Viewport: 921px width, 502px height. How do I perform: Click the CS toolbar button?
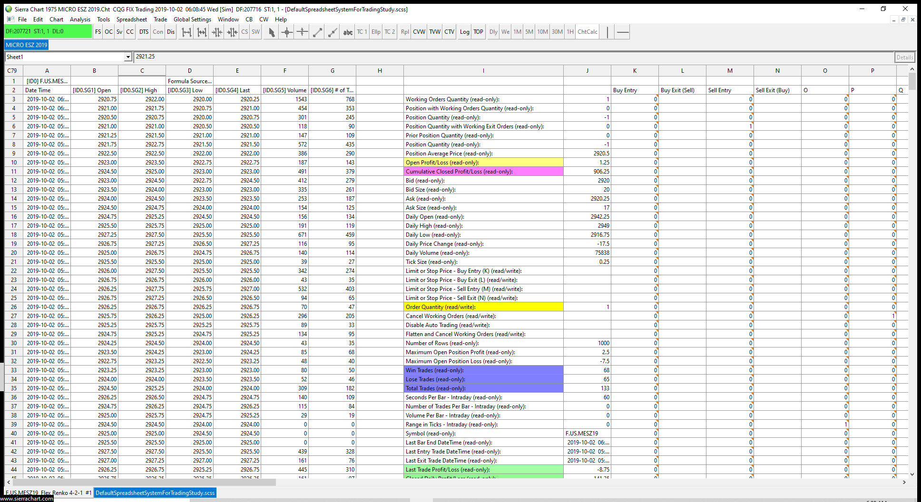(245, 32)
